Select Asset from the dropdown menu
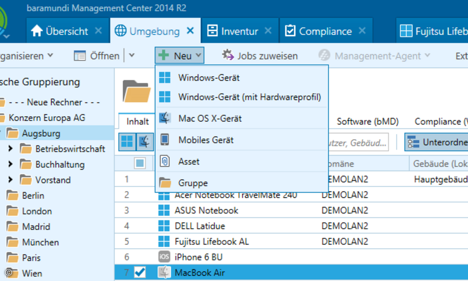Screen dimensions: 468x281 click(242, 161)
